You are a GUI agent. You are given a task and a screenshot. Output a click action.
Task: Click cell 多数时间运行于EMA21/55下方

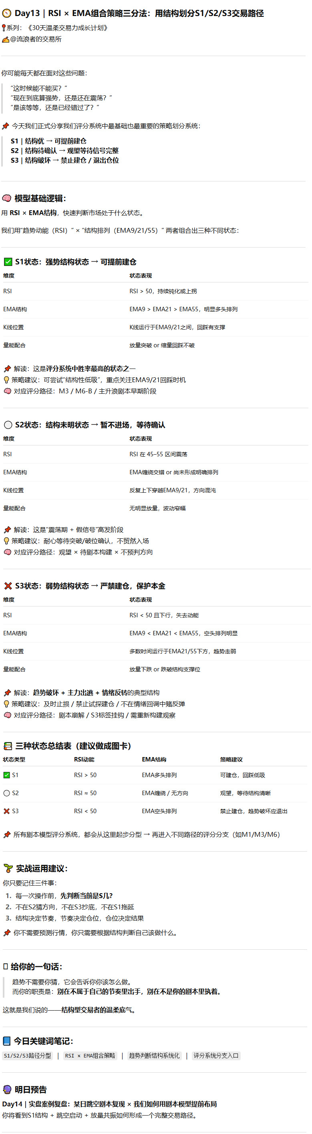tap(182, 651)
